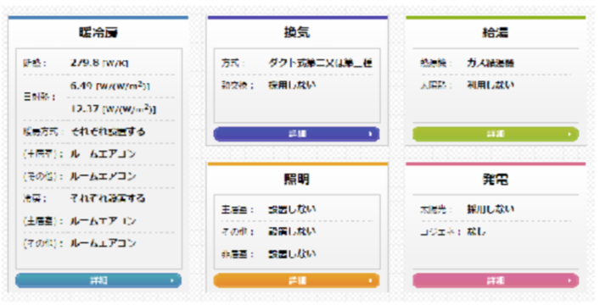Select the 照明 panel heading

(x=297, y=179)
